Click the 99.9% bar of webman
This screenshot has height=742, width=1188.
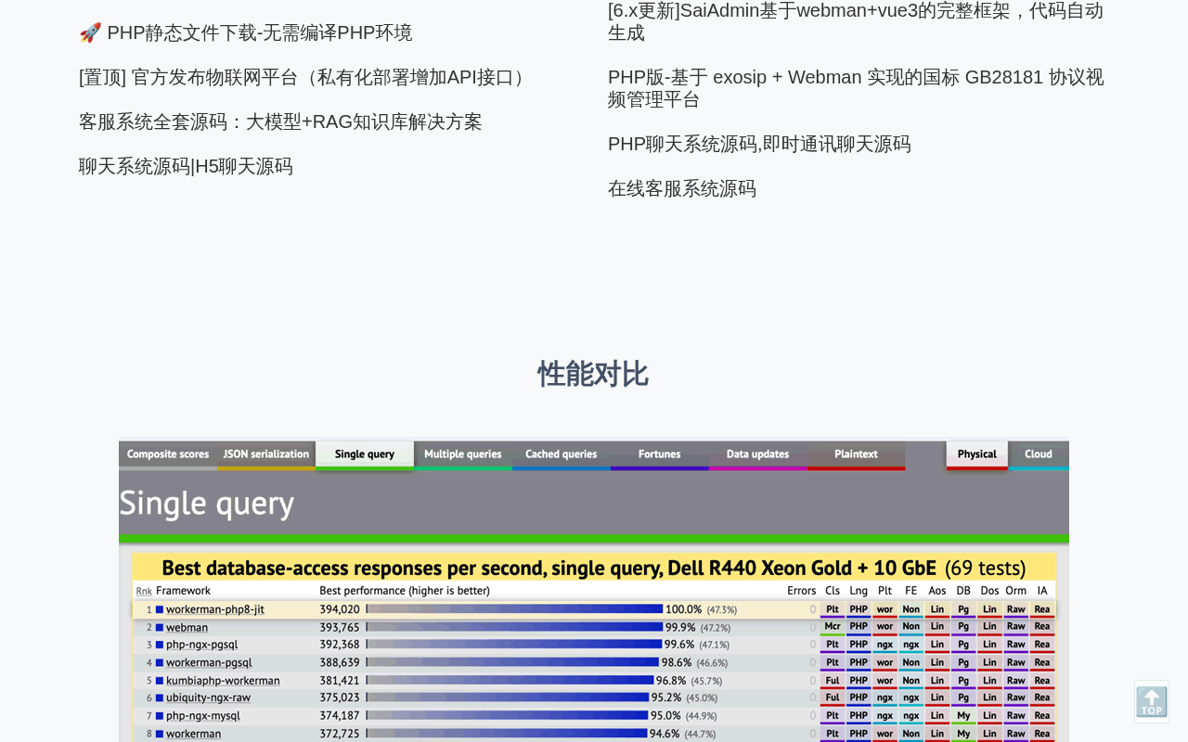pos(515,627)
